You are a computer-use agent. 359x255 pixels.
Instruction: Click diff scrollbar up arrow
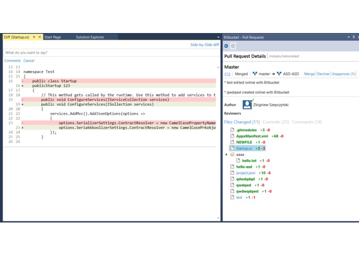coord(218,67)
